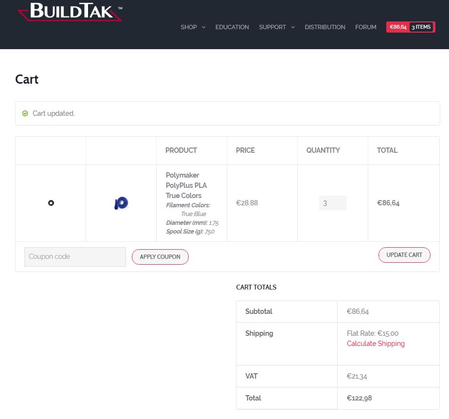Click the Shipping label
Image resolution: width=449 pixels, height=419 pixels.
259,333
